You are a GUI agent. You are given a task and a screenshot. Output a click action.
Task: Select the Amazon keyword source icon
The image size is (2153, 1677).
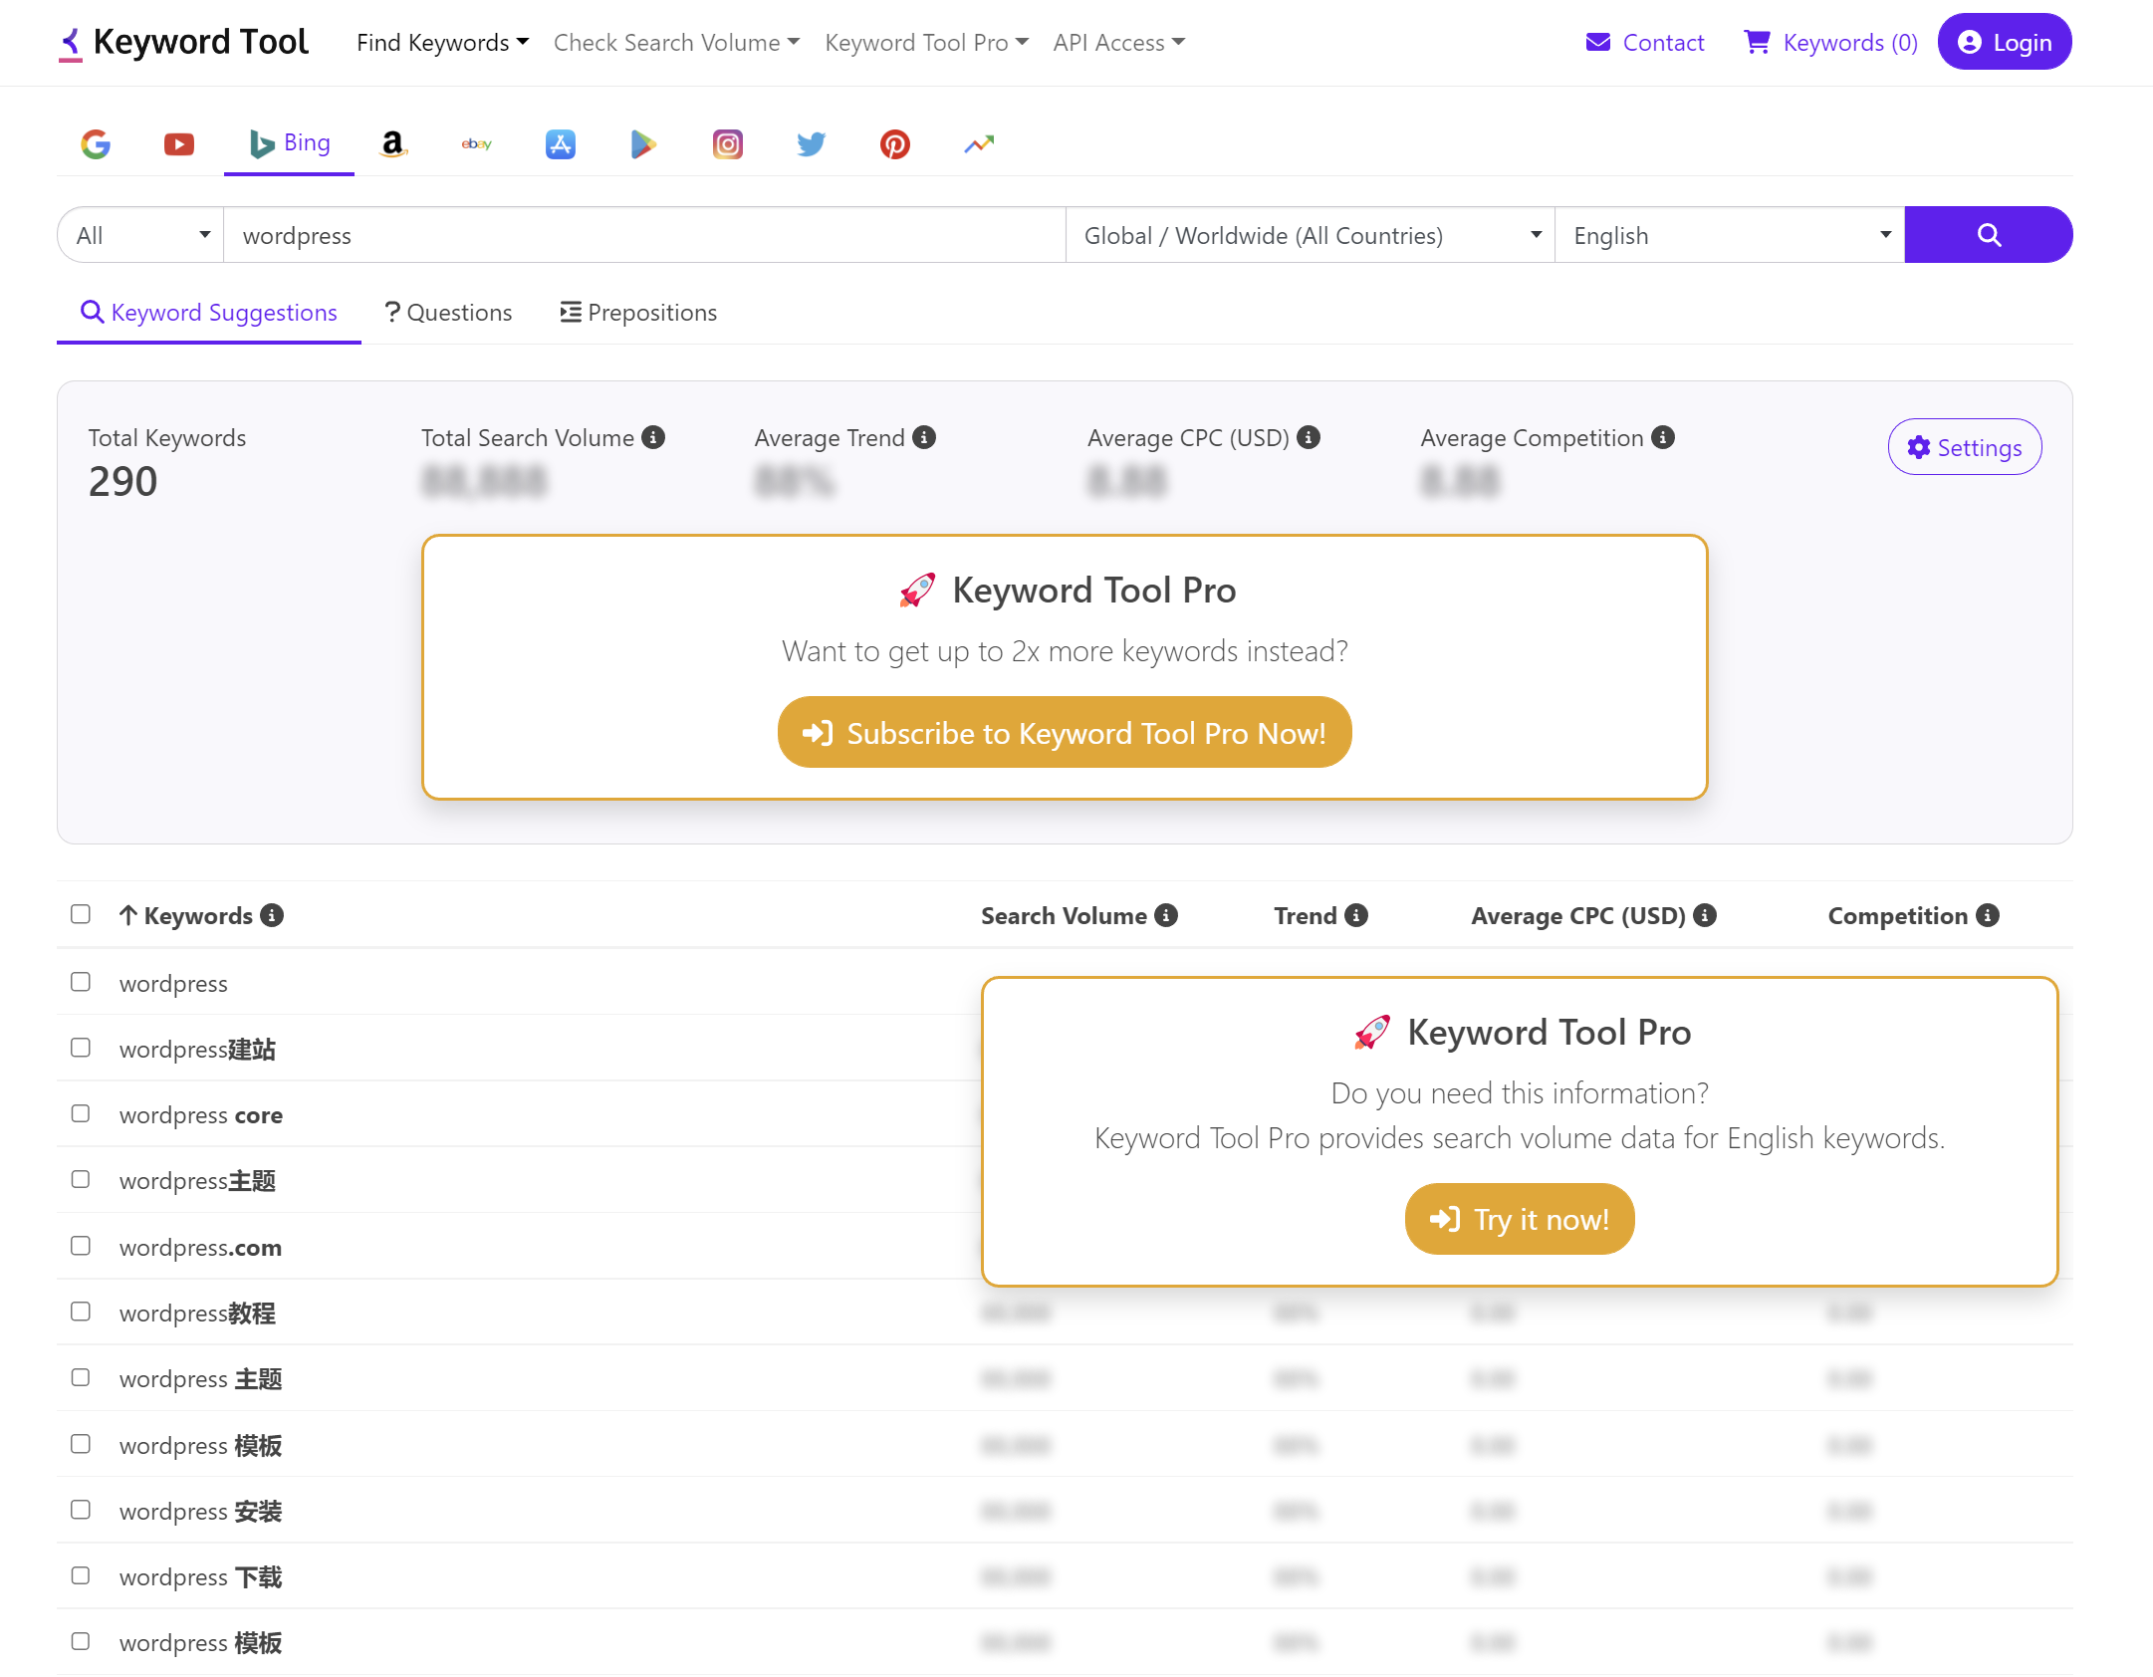[393, 144]
